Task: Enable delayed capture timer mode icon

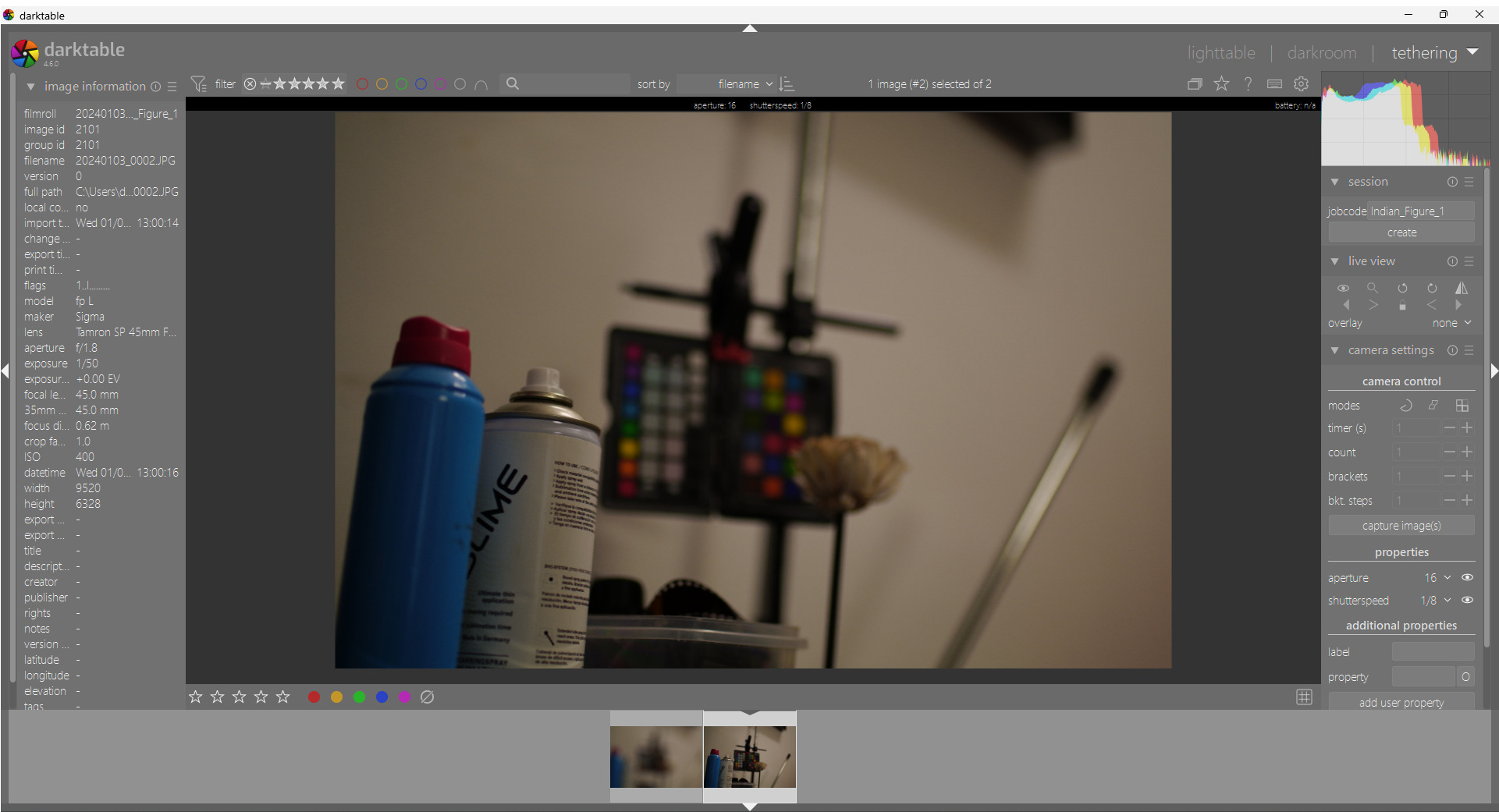Action: 1406,406
